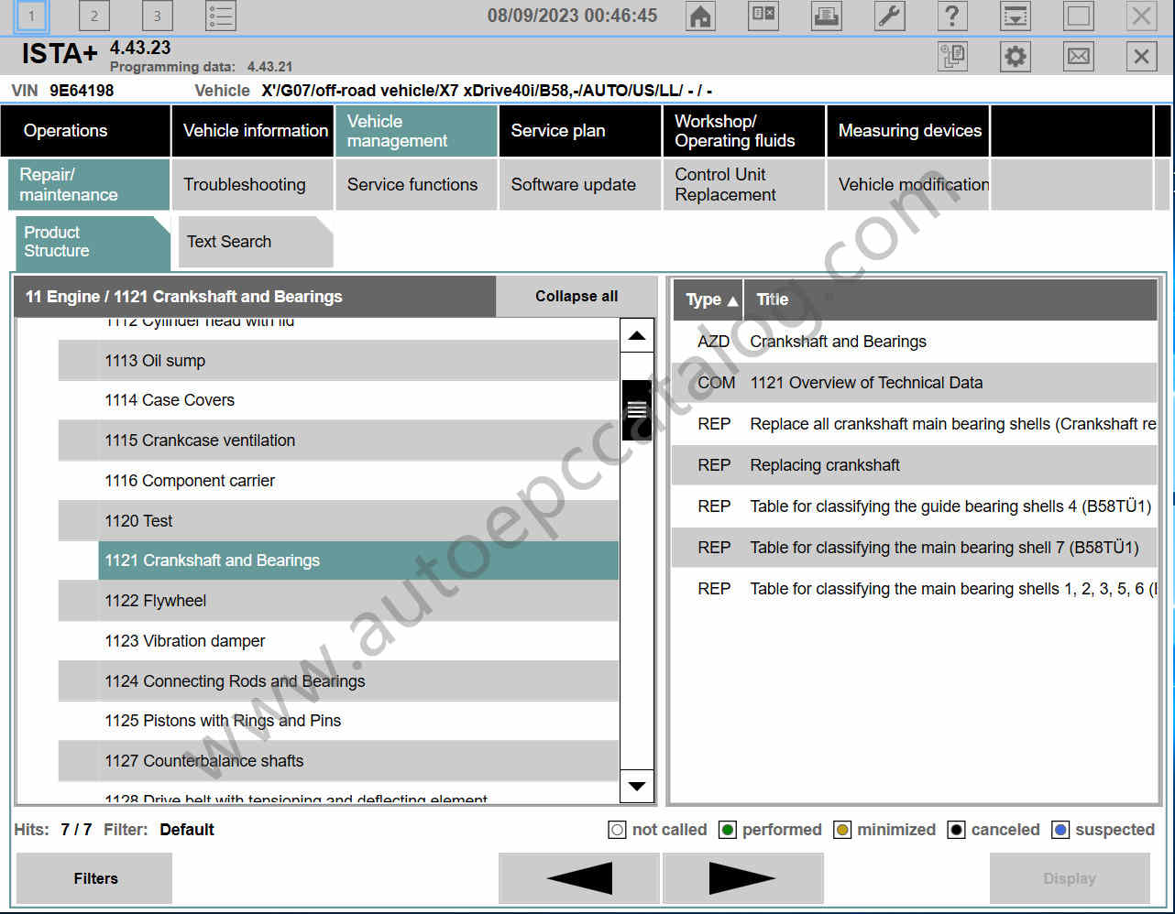This screenshot has height=914, width=1175.
Task: Sort by Type column header
Action: (709, 299)
